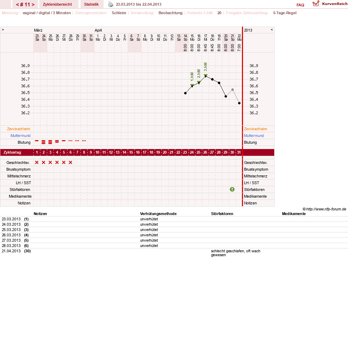Select the date range text 23.03.2013 bis 22.04.2013
The image size is (348, 346).
coord(139,5)
